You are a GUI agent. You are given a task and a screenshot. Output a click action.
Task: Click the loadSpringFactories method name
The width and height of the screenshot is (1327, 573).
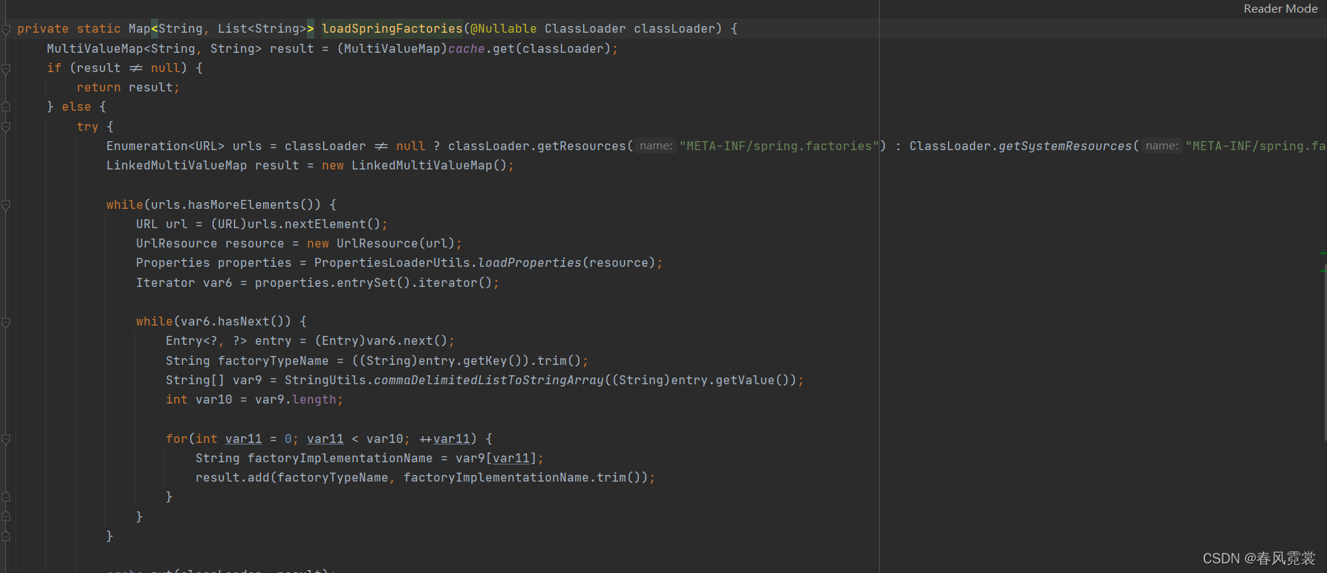392,29
